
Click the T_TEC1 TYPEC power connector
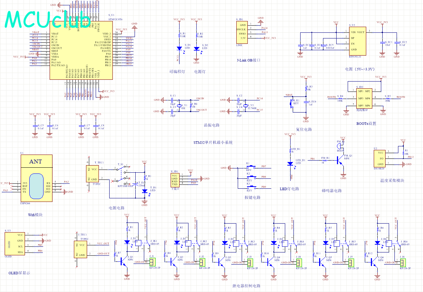click(x=93, y=174)
